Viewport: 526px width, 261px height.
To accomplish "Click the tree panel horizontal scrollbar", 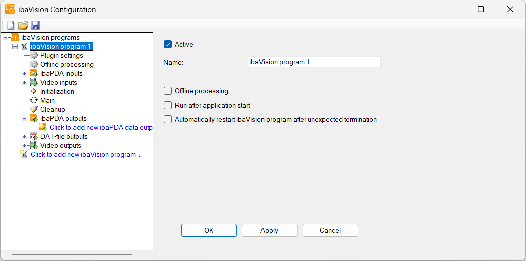I will pyautogui.click(x=72, y=254).
